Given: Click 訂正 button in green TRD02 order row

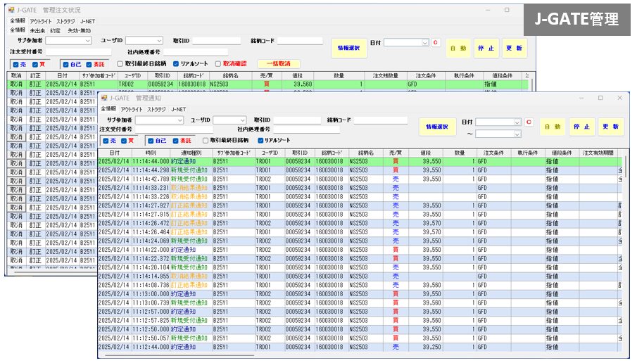Looking at the screenshot, I should (x=35, y=84).
